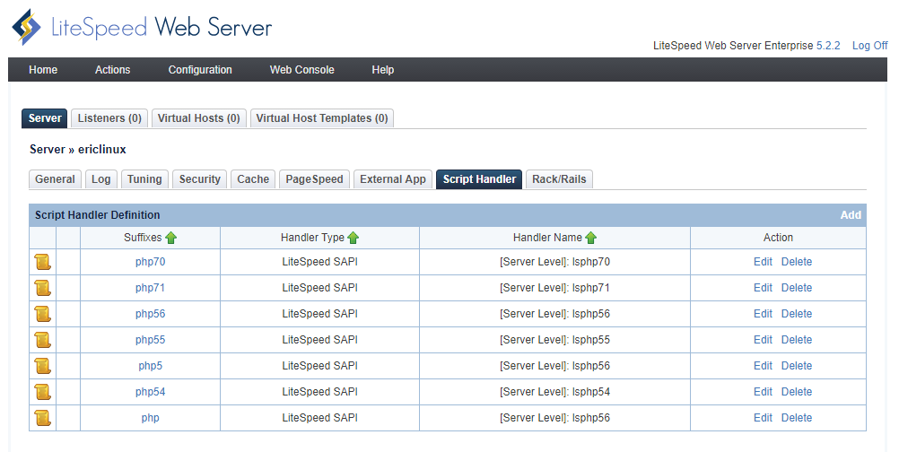The image size is (899, 452).
Task: Switch to Virtual Host Templates tab
Action: [321, 118]
